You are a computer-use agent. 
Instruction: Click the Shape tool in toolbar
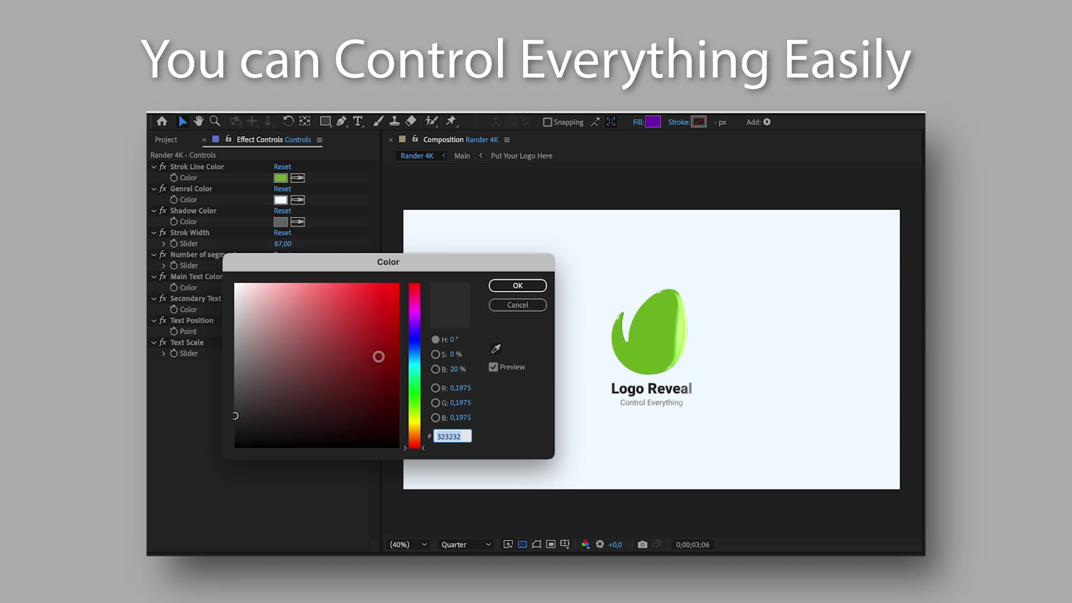[325, 122]
